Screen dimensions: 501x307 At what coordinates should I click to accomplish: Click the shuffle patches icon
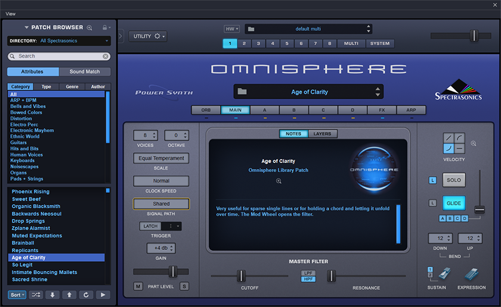(x=36, y=295)
